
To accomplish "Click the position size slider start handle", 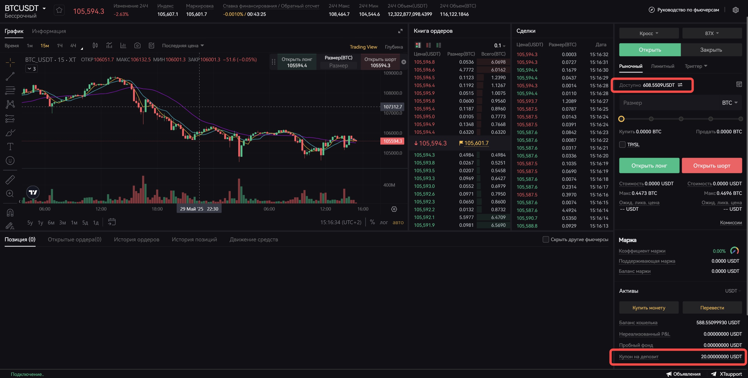I will (x=621, y=119).
